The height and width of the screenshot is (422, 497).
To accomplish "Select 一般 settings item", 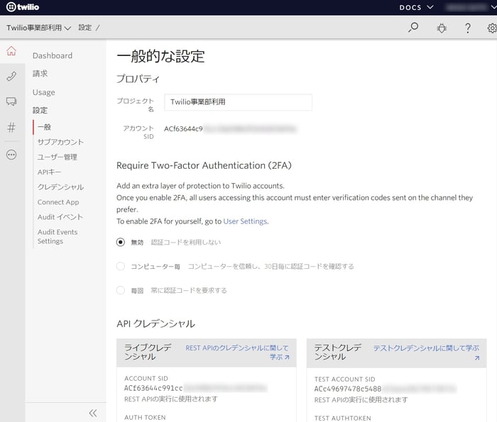I will 44,127.
